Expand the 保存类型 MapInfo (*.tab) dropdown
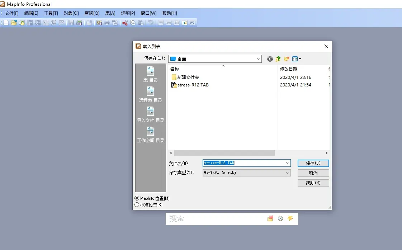This screenshot has height=250, width=402. point(247,173)
